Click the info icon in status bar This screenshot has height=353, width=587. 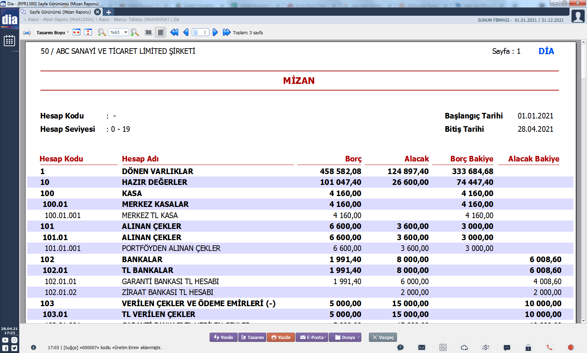point(34,347)
